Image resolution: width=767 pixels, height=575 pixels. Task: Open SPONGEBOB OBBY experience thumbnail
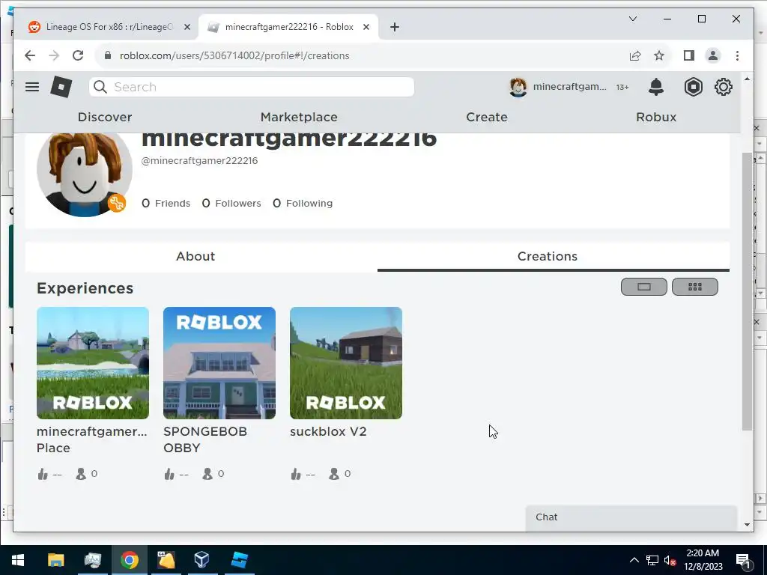pos(219,363)
